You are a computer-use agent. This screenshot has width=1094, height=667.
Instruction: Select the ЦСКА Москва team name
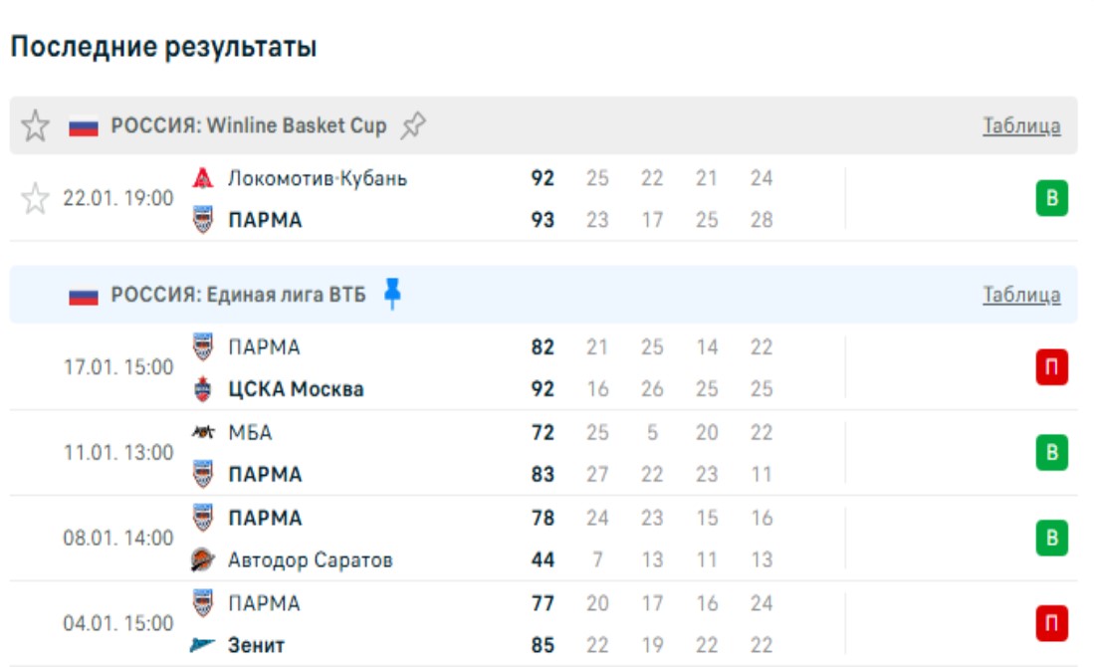point(296,389)
